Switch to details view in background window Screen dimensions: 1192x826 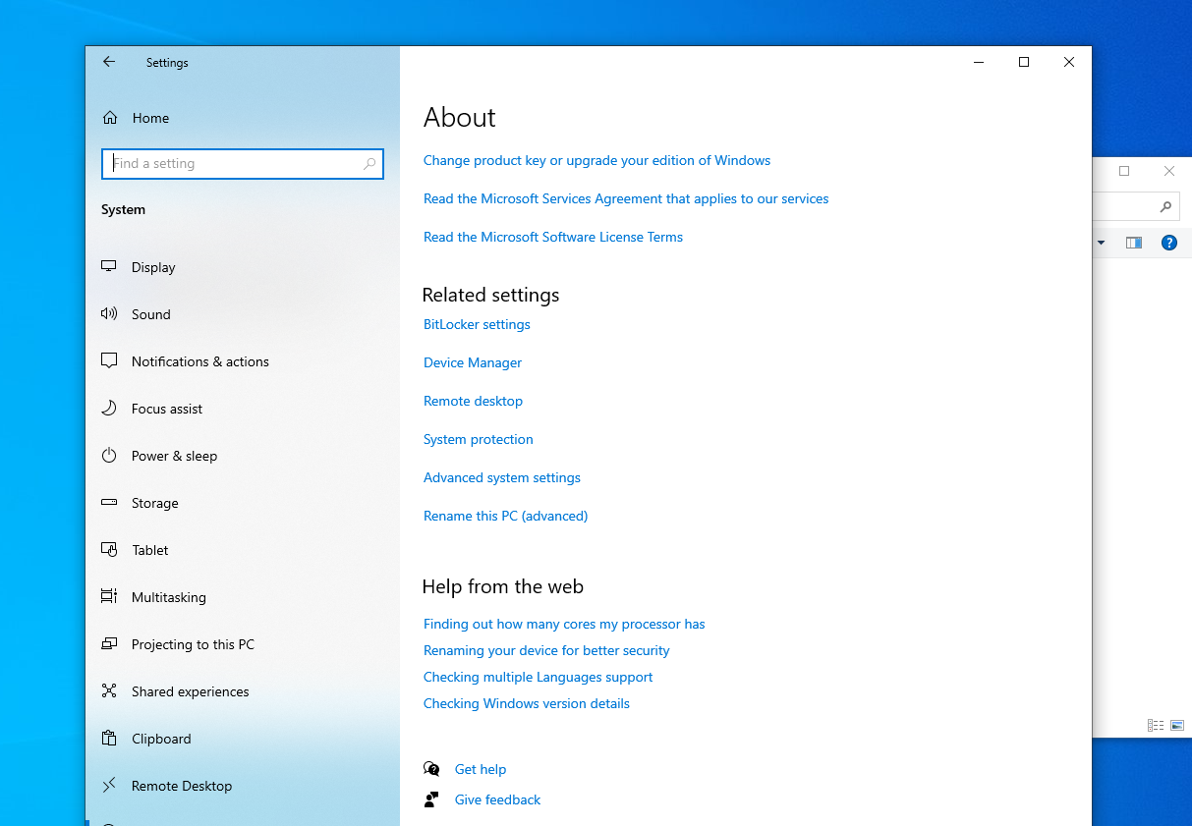(1156, 726)
